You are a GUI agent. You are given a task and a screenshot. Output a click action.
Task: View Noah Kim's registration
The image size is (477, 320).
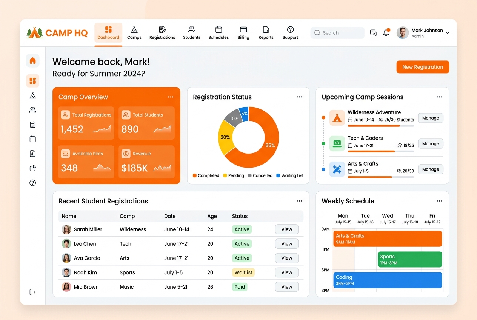[x=287, y=272]
